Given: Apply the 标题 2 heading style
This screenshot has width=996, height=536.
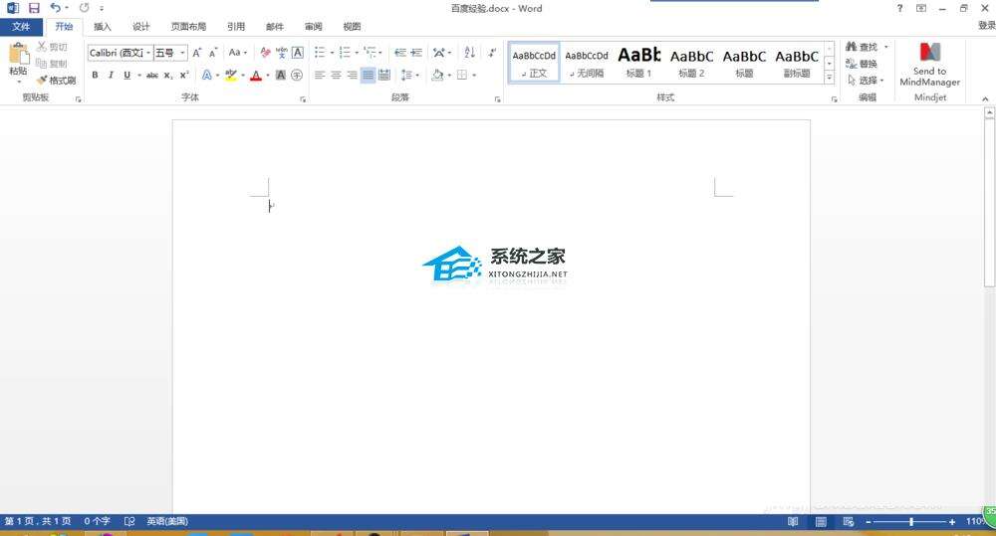Looking at the screenshot, I should click(692, 63).
